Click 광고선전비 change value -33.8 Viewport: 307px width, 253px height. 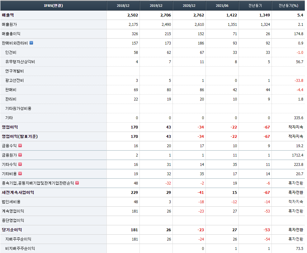[299, 80]
